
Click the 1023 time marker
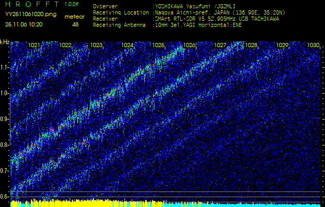pos(96,45)
